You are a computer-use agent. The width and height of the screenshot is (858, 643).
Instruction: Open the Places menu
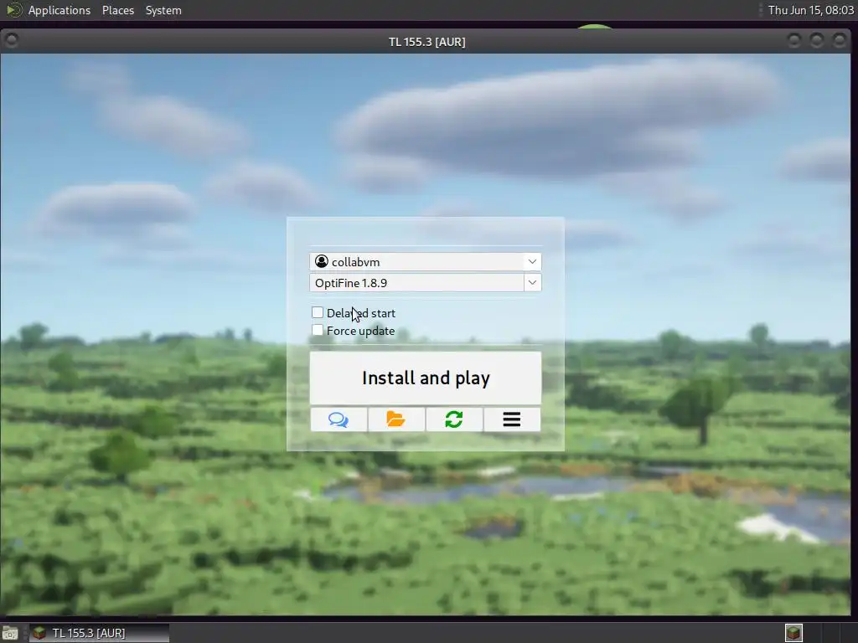(118, 10)
